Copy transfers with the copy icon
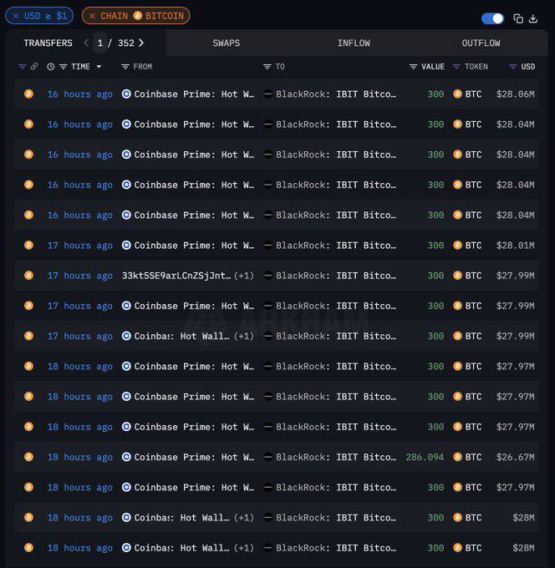Image resolution: width=555 pixels, height=568 pixels. [518, 19]
